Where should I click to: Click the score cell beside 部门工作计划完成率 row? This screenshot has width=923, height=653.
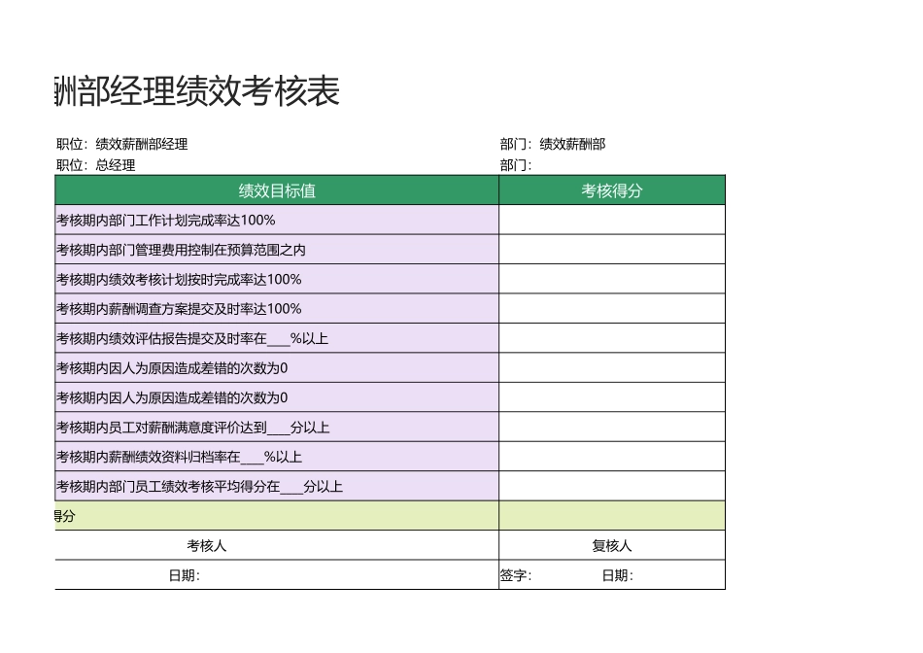[x=611, y=220]
